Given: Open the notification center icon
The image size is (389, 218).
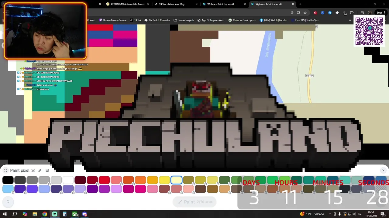Looking at the screenshot, I should click(x=383, y=214).
